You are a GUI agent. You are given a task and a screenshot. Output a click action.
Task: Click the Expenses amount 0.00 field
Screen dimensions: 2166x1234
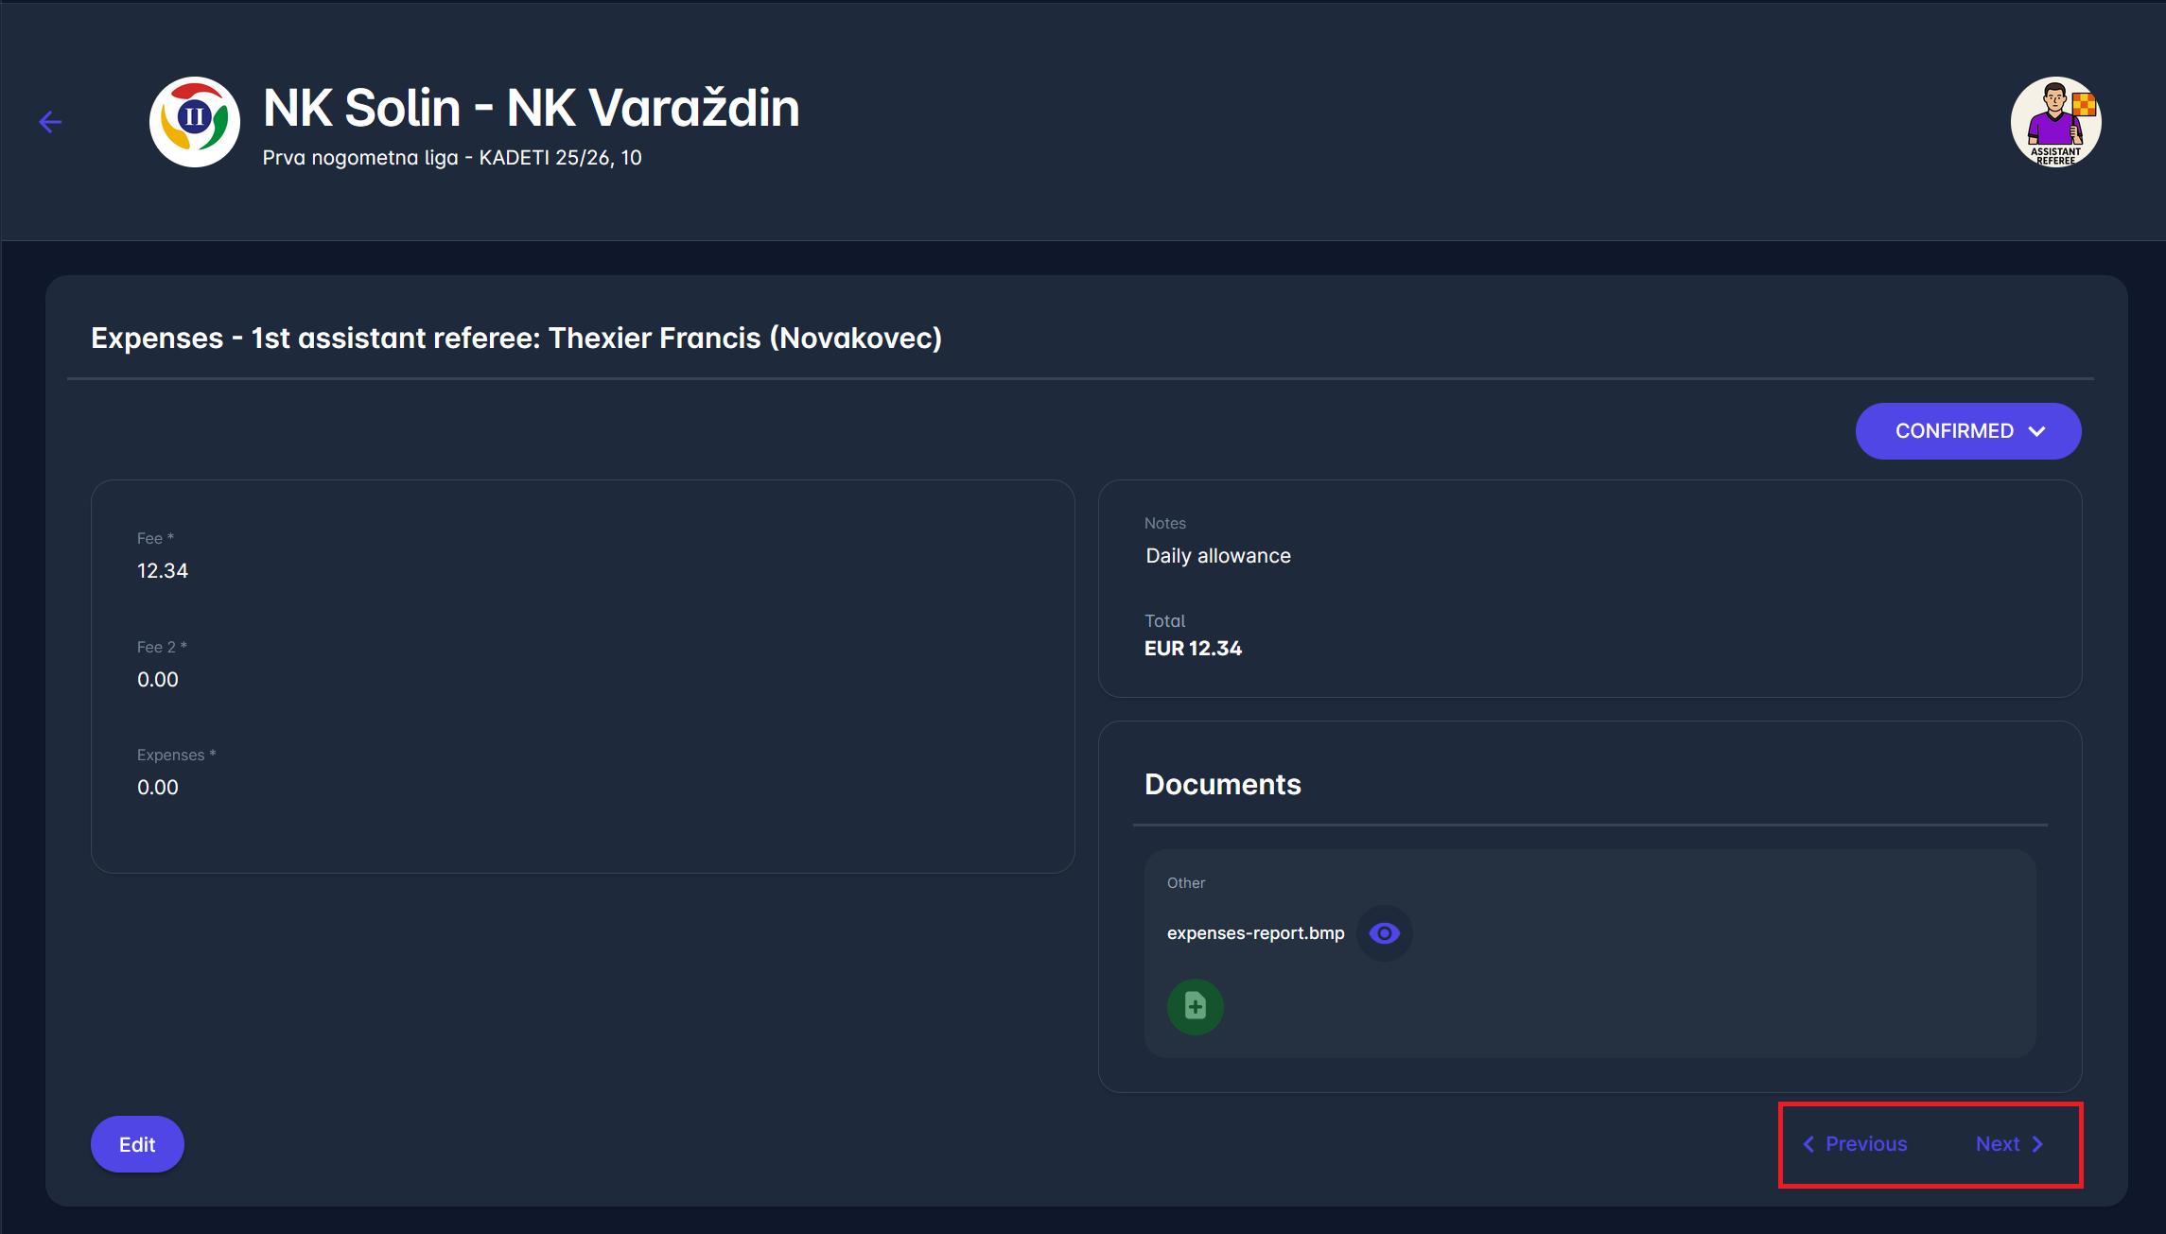pyautogui.click(x=158, y=787)
